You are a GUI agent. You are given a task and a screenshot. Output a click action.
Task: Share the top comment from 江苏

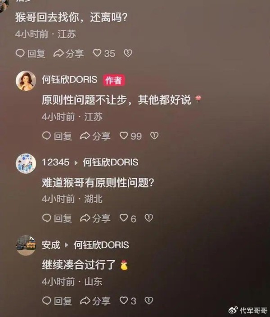[x=68, y=54]
